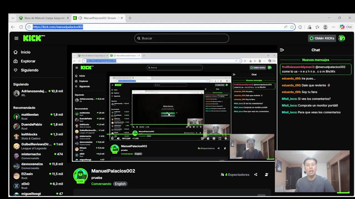Open user avatar menu next to Obtén KICKs
This screenshot has width=355, height=199.
coord(342,38)
